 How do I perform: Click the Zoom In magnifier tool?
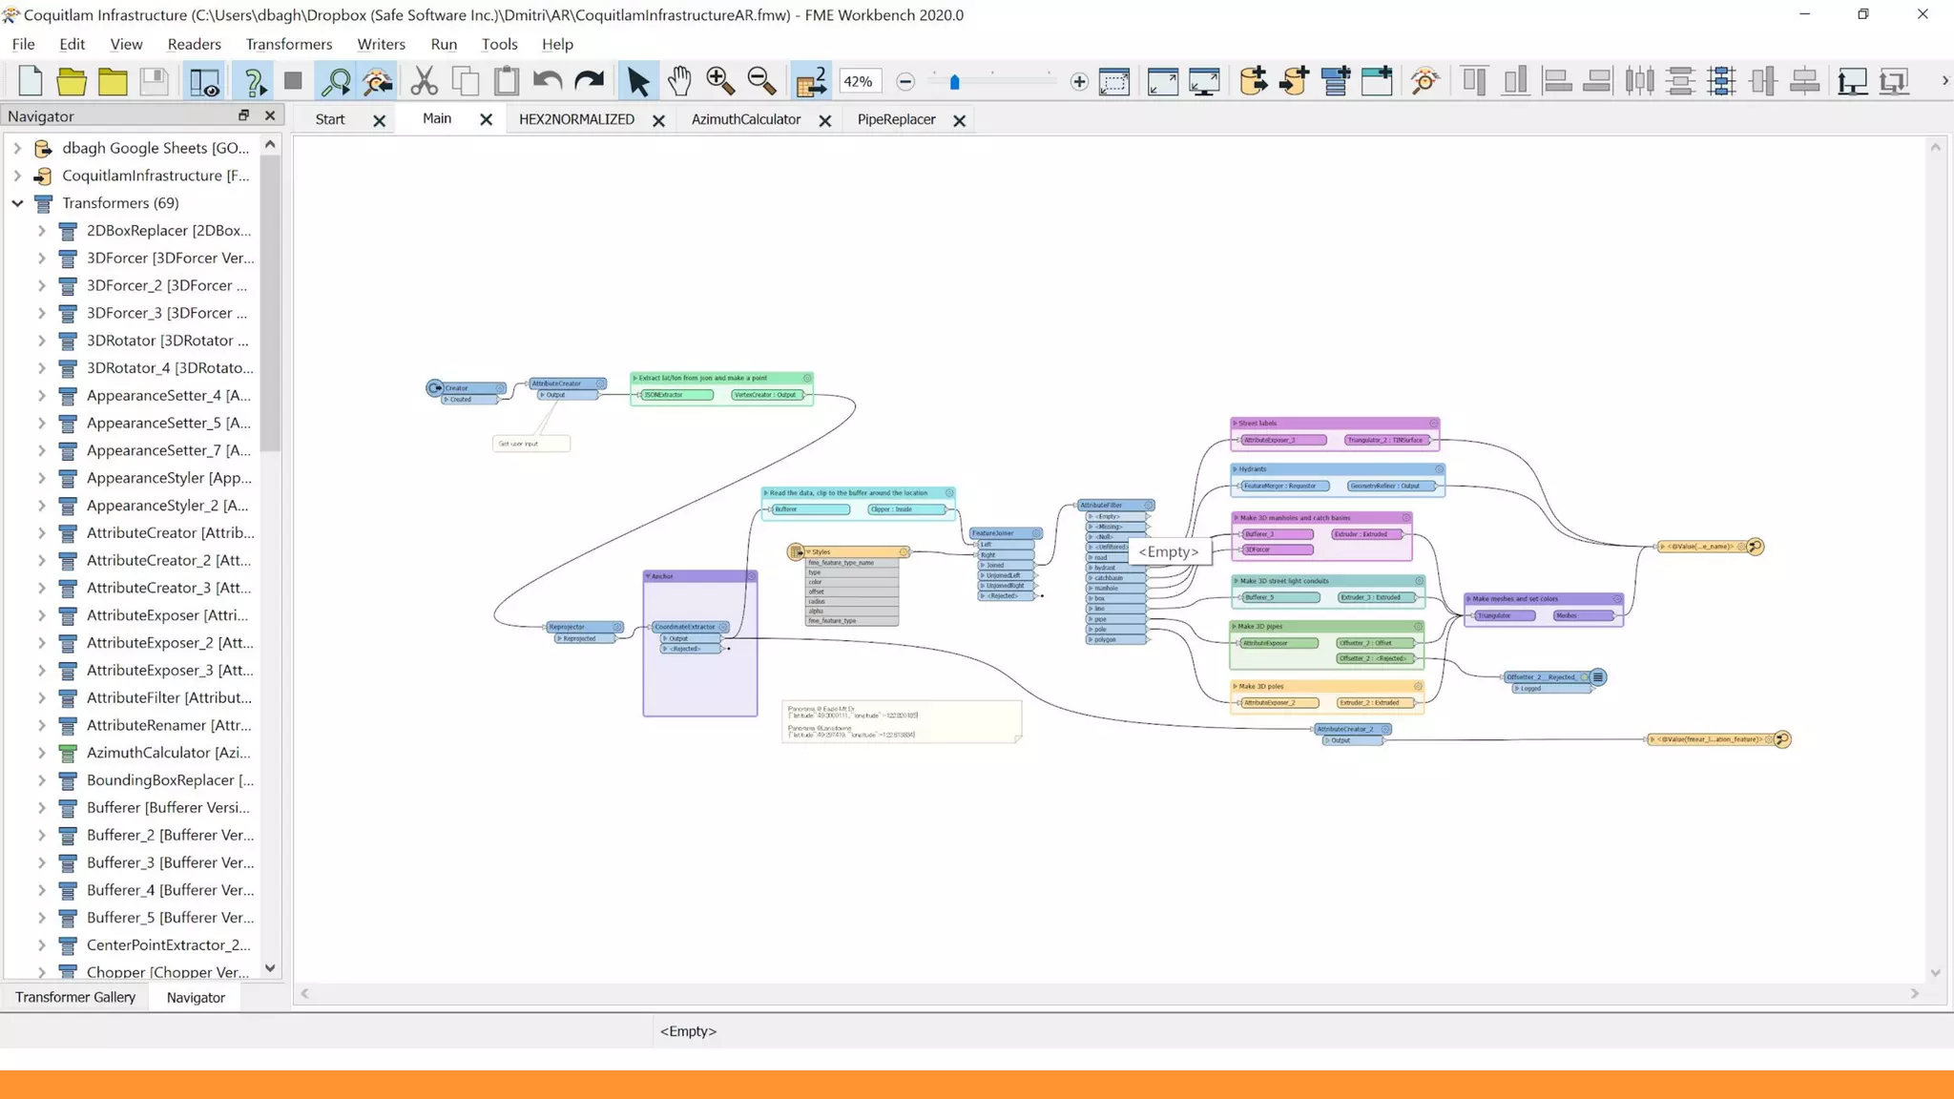pyautogui.click(x=720, y=81)
